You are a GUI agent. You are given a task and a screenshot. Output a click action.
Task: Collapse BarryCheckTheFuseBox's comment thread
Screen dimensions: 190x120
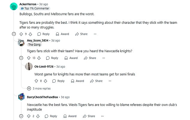pos(21,116)
